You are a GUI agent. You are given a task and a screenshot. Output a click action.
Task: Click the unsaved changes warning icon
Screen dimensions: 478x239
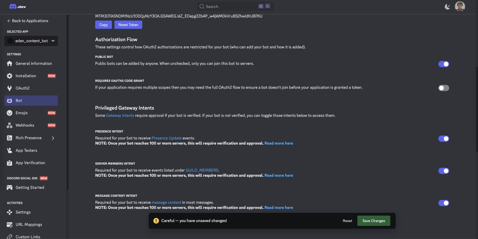tap(156, 221)
